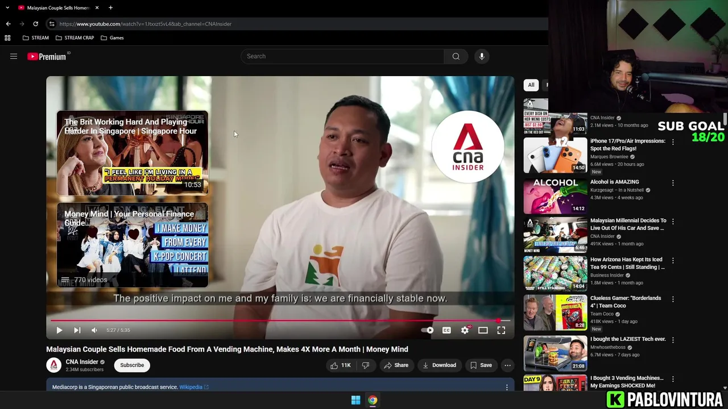The height and width of the screenshot is (409, 728).
Task: Play the video
Action: (59, 330)
